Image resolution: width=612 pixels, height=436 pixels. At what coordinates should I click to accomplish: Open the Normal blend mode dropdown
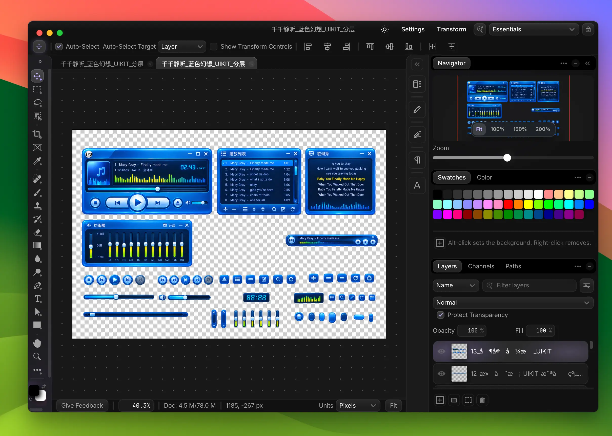(x=513, y=303)
